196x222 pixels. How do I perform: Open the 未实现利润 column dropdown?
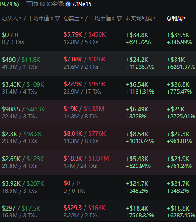click(154, 18)
